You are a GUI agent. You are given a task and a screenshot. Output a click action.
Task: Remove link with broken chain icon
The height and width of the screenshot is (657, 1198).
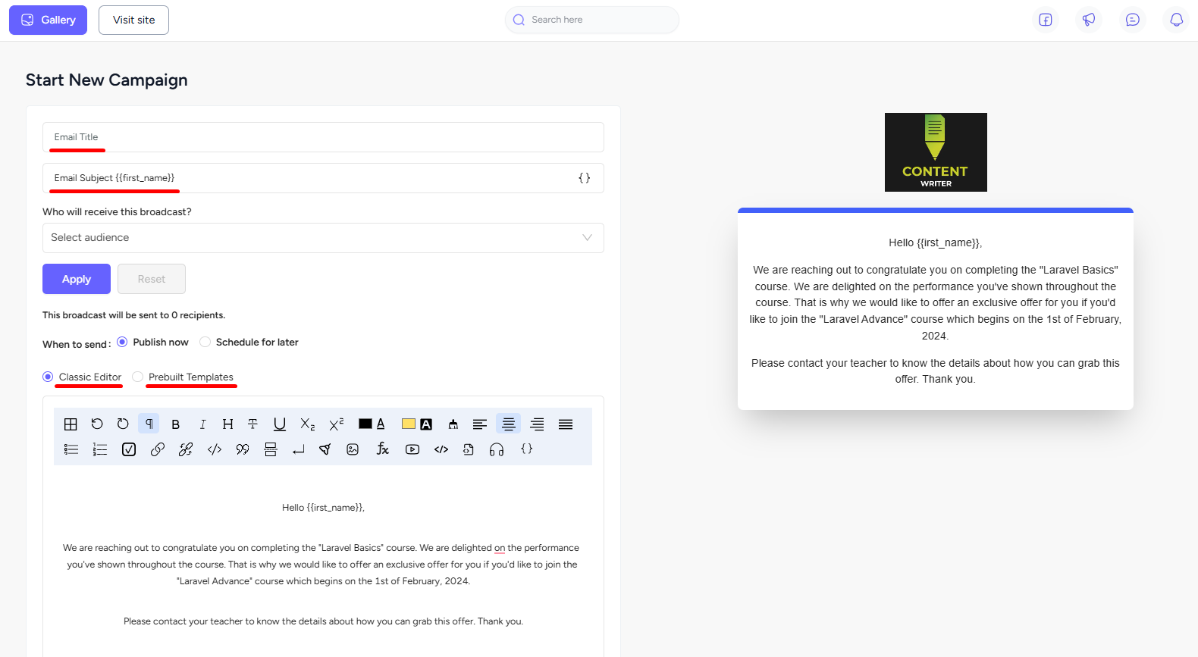point(186,449)
